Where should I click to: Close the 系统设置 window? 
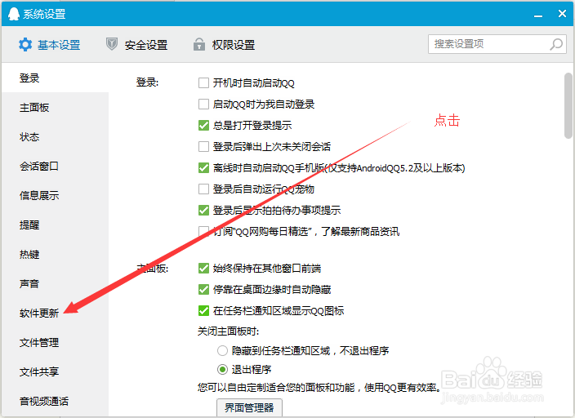tap(562, 14)
